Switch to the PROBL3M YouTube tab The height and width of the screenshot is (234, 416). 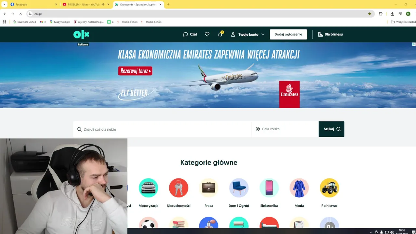click(86, 5)
